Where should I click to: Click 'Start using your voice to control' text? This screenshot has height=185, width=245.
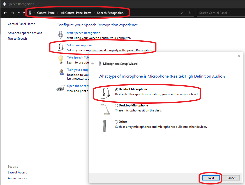click(99, 38)
